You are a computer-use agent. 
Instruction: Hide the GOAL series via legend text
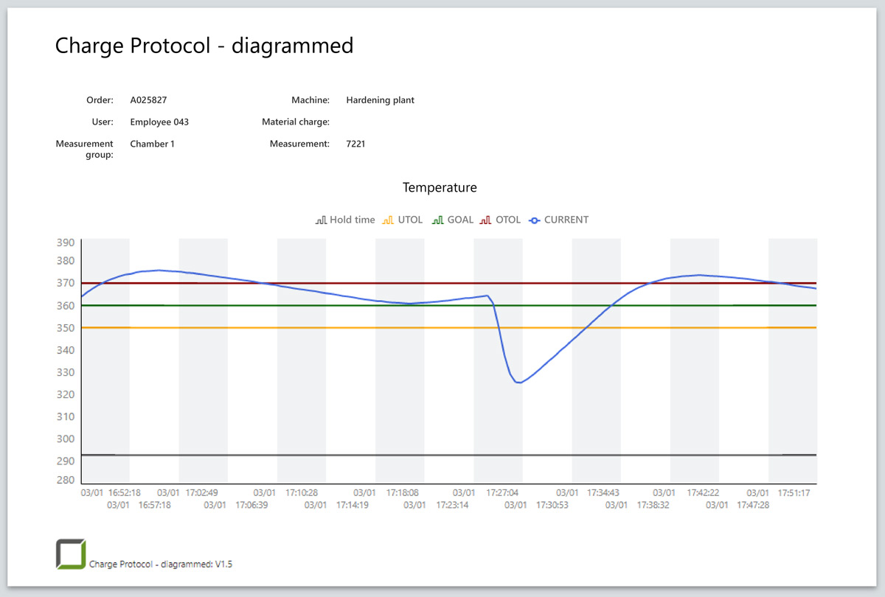pos(460,220)
